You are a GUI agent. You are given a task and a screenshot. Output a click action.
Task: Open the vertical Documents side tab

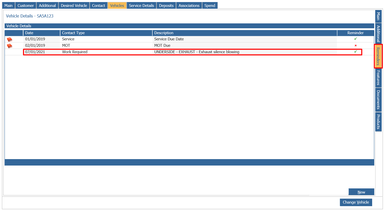point(378,99)
